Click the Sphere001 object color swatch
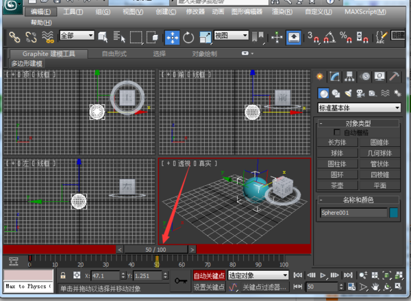Screen dimensions: 411x301 (395, 213)
